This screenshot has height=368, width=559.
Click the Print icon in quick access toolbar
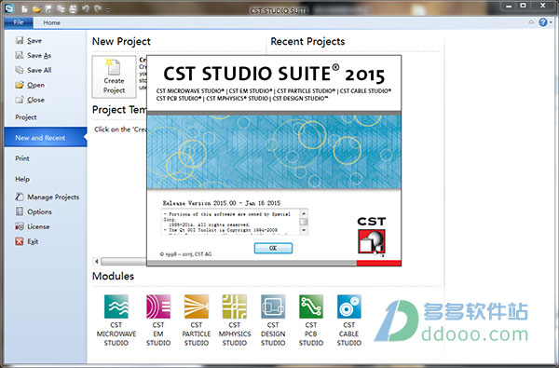[x=73, y=9]
